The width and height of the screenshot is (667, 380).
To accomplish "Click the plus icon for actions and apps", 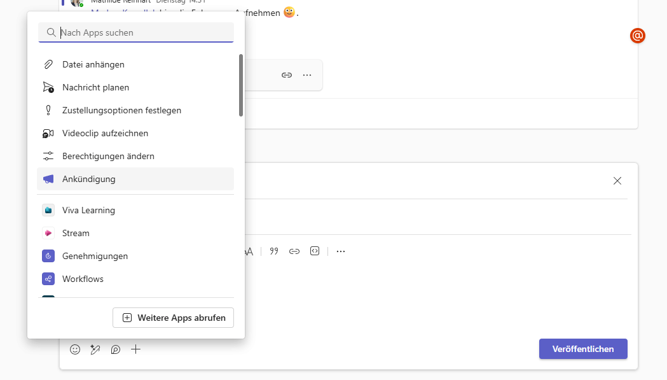I will tap(135, 349).
